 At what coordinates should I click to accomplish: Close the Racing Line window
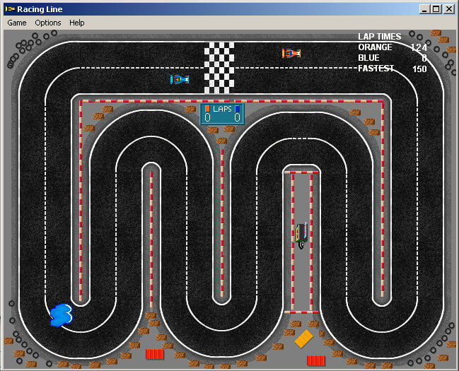pos(449,9)
